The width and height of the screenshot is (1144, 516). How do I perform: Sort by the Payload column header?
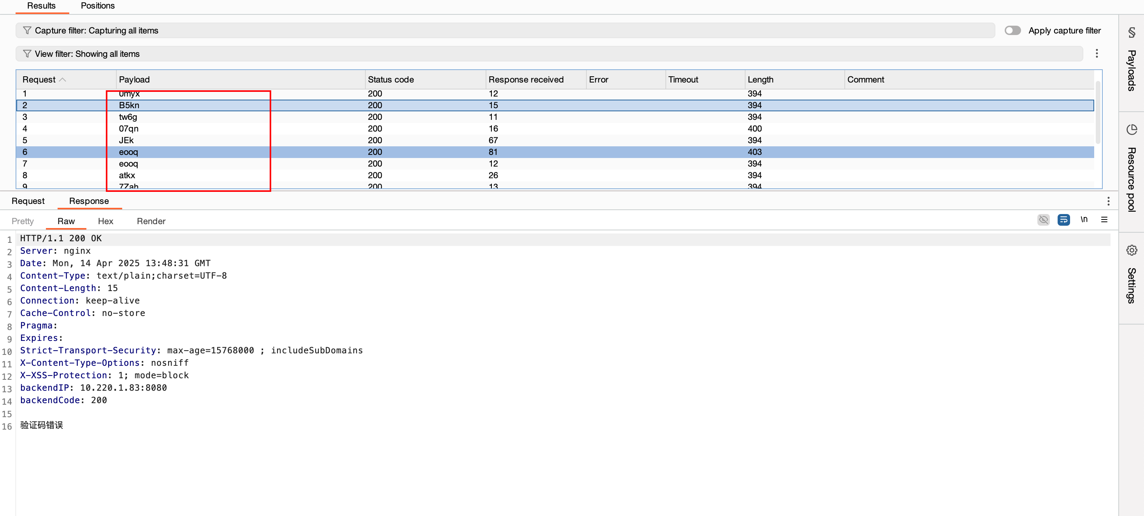click(240, 79)
